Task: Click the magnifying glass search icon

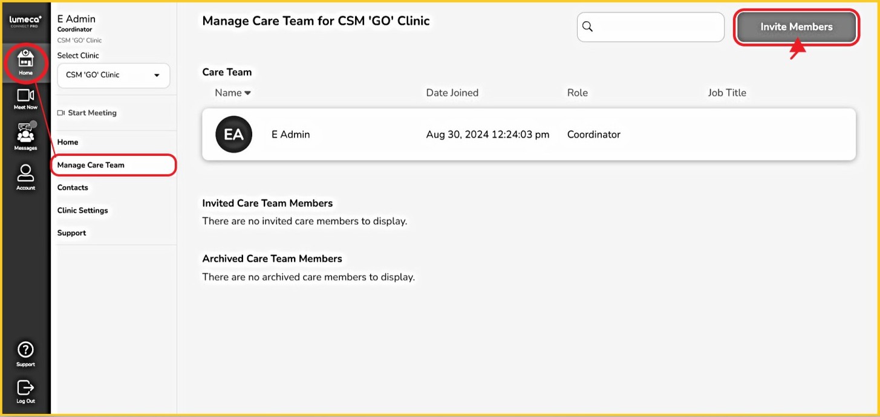Action: pos(587,27)
